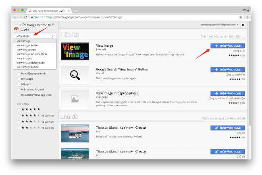Click the "Năng suất" category label
262x175 pixels.
click(x=239, y=51)
